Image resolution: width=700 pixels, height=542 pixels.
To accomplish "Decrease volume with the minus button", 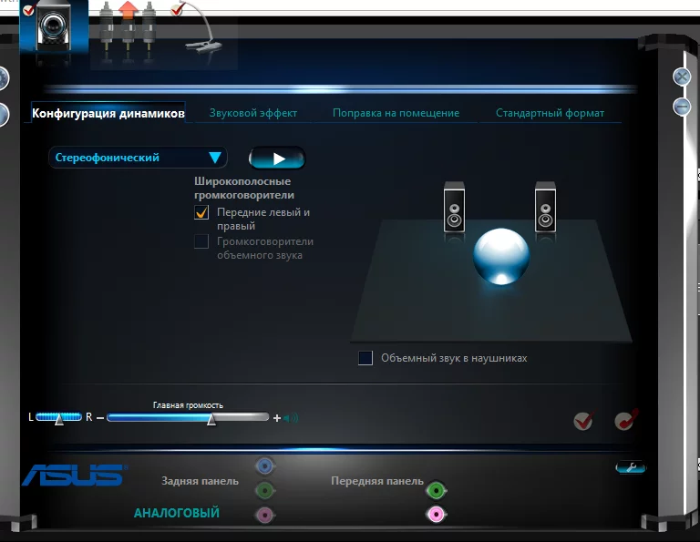I will coord(100,418).
